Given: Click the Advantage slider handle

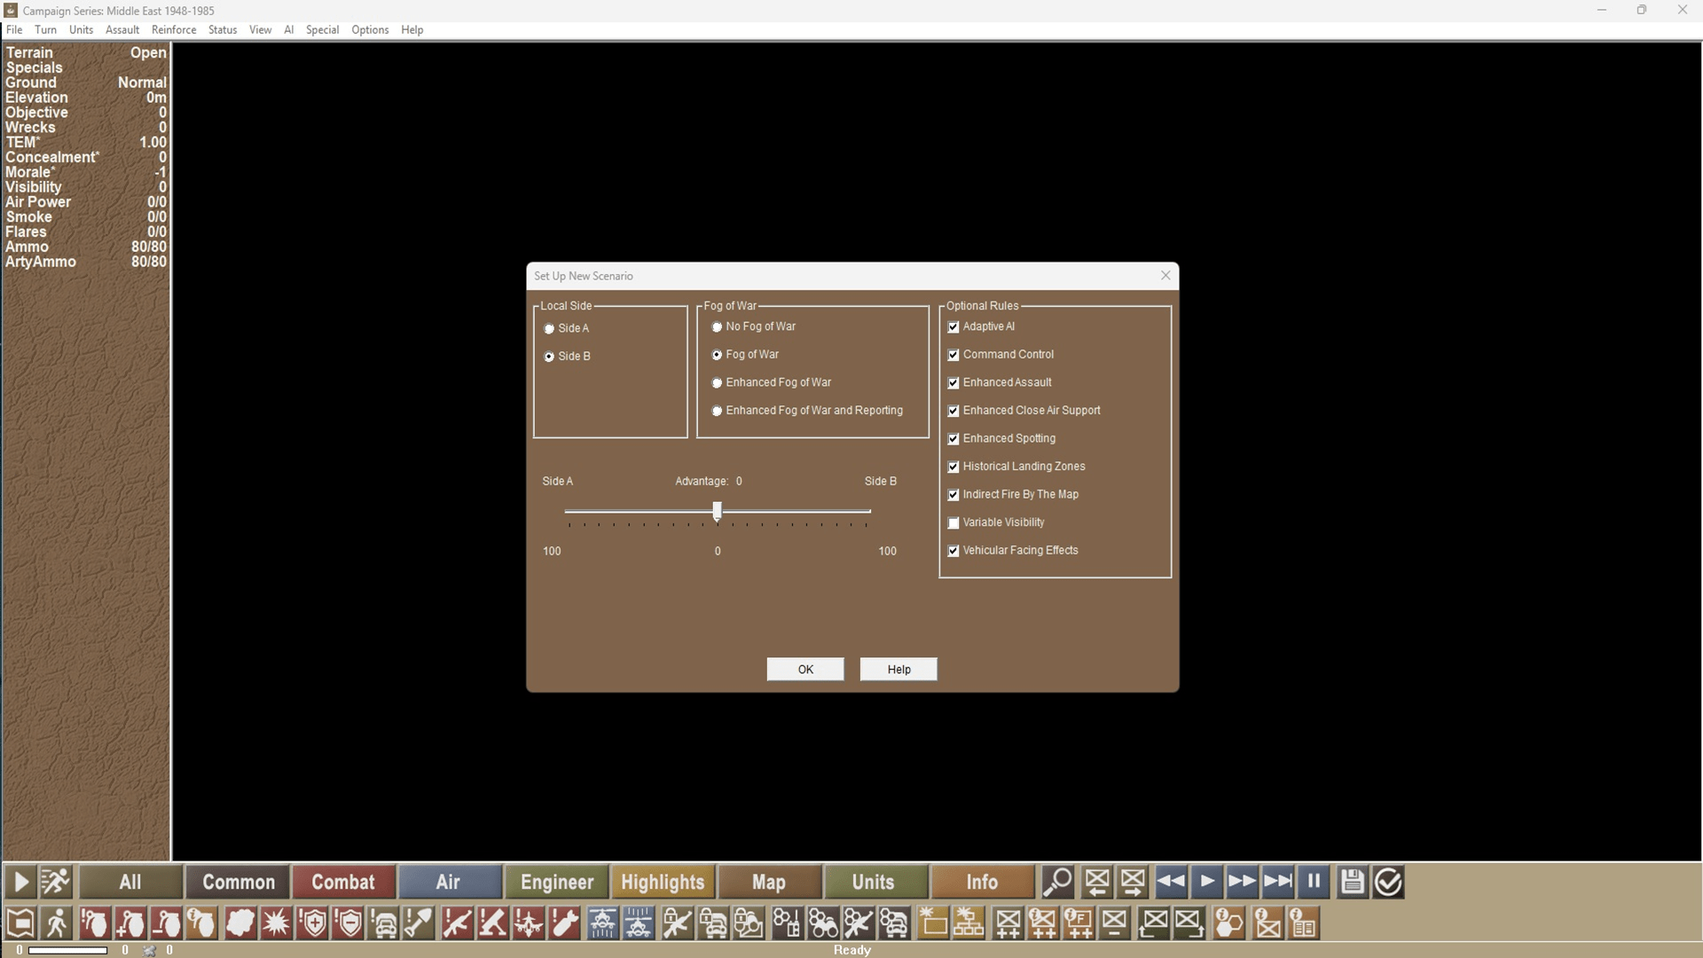Looking at the screenshot, I should coord(718,511).
